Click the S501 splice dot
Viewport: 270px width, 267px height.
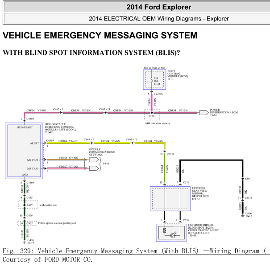[x=243, y=179]
